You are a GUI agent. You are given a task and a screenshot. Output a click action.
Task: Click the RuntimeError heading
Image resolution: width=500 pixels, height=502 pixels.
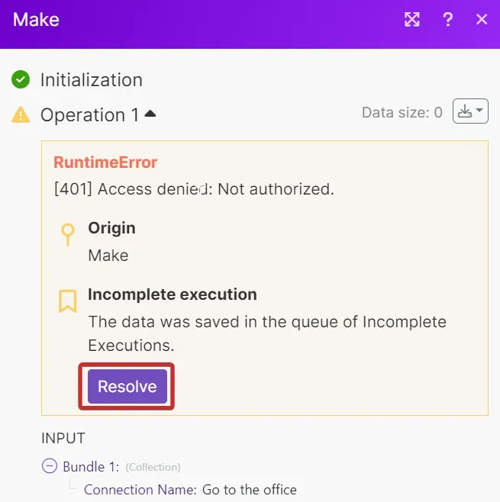tap(105, 163)
